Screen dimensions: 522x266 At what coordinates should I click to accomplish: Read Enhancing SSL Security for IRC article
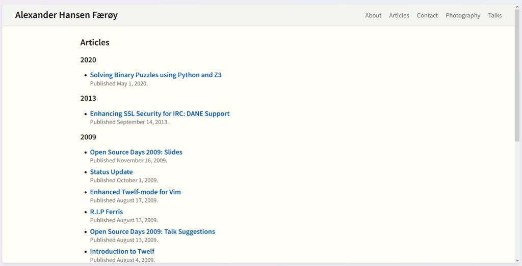pos(160,113)
